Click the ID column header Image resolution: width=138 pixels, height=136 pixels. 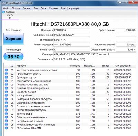[x=12, y=66]
